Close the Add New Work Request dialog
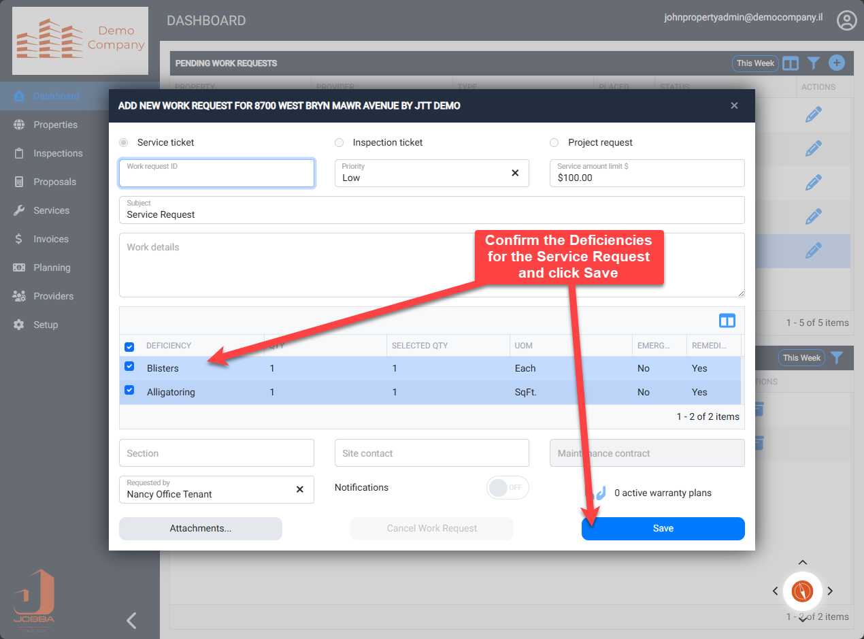The image size is (864, 639). [734, 105]
